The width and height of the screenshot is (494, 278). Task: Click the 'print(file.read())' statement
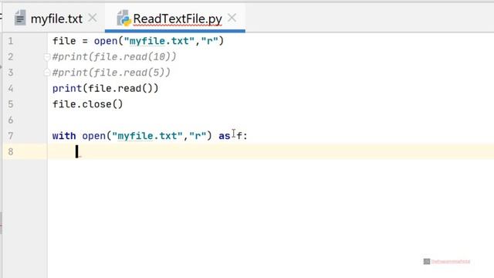105,89
